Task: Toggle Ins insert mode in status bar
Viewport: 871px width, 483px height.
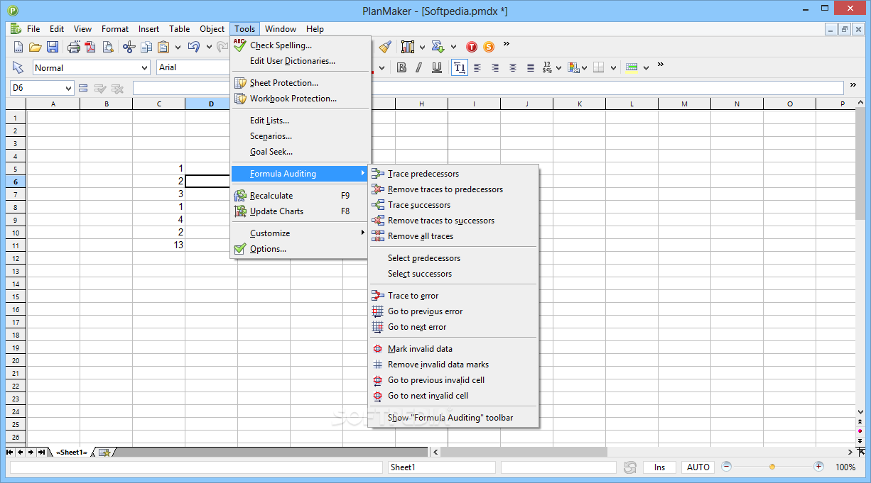Action: coord(660,467)
